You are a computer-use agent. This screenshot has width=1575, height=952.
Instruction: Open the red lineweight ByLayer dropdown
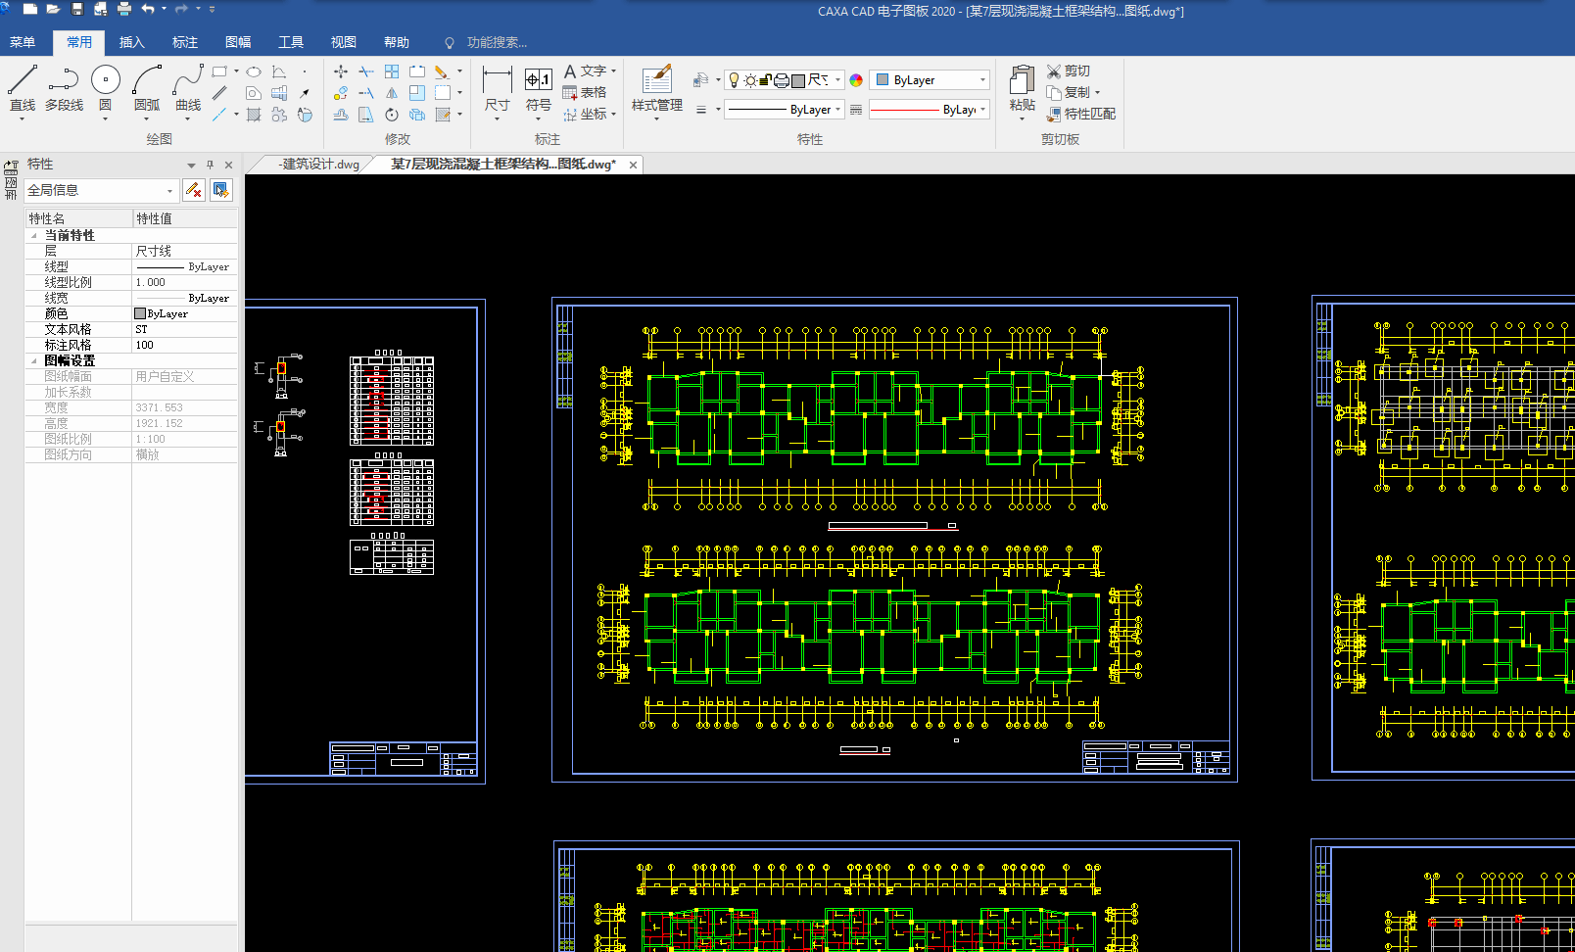930,110
